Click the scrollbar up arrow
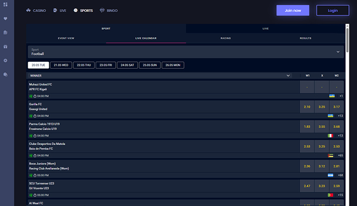The width and height of the screenshot is (357, 206). coord(347,26)
